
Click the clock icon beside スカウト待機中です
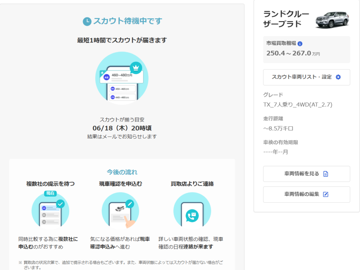click(x=87, y=21)
